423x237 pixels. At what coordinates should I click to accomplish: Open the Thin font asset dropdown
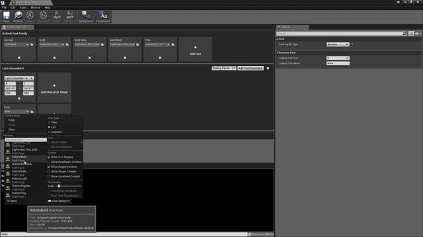157,45
